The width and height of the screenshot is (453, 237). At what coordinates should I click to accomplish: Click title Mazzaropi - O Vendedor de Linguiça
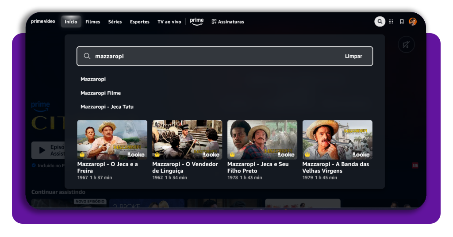tap(185, 168)
